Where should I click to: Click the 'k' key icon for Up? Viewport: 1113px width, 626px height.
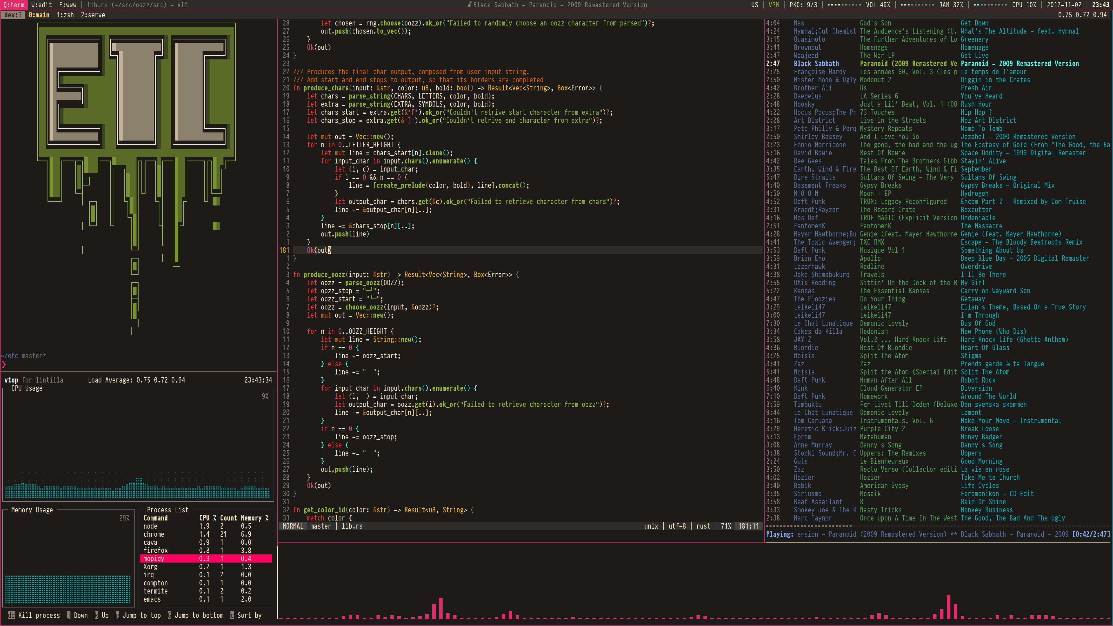tap(96, 615)
